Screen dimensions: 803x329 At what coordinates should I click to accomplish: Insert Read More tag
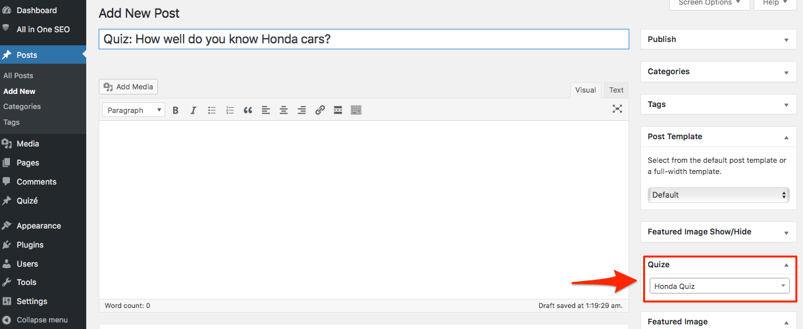click(x=338, y=110)
